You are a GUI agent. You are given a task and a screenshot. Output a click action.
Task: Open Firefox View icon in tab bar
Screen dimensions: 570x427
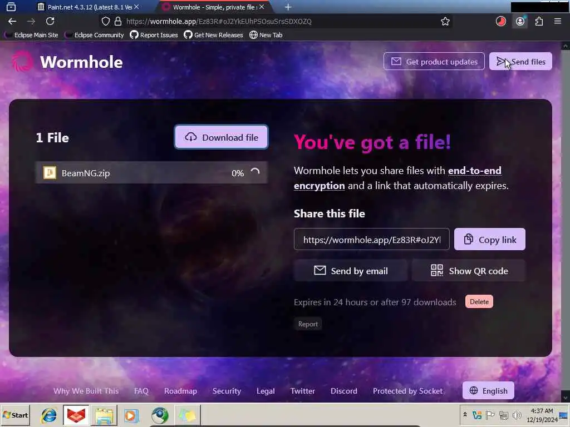click(x=11, y=7)
